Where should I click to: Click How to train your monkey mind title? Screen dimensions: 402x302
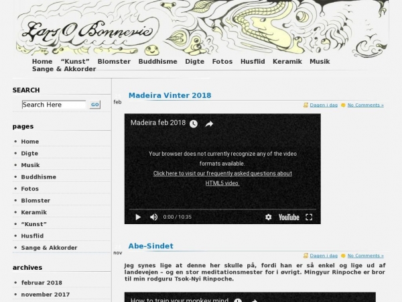[180, 300]
